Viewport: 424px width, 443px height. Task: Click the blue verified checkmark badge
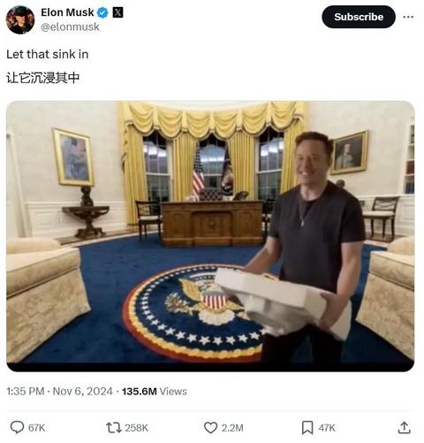pos(102,12)
